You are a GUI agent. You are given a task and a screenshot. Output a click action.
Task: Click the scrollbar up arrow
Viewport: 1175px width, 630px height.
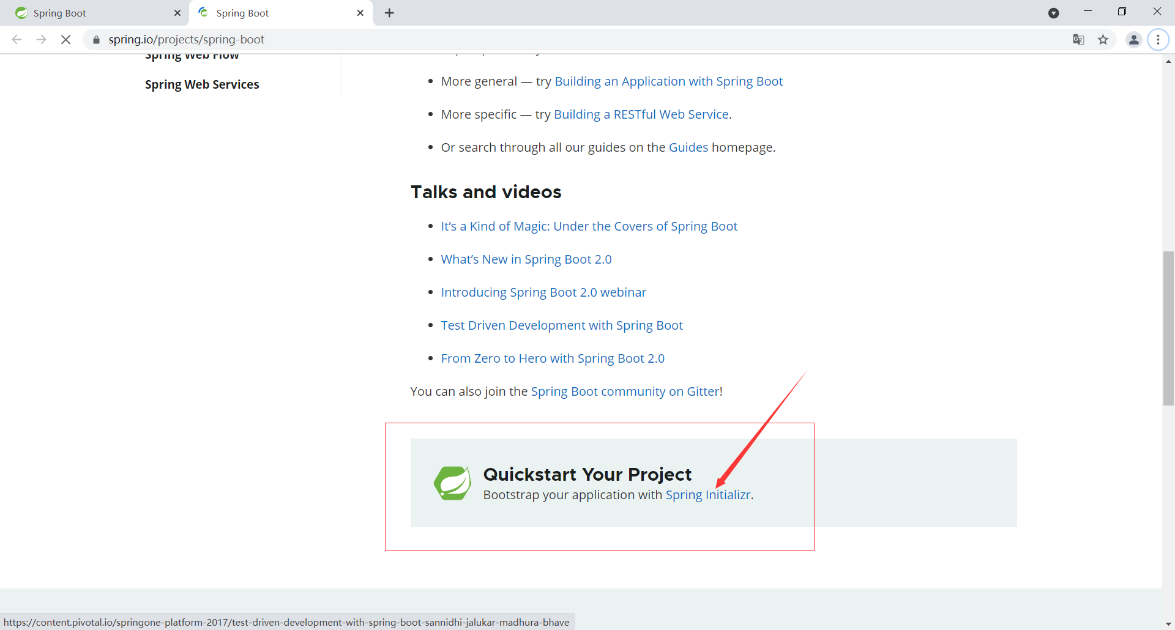click(1168, 61)
